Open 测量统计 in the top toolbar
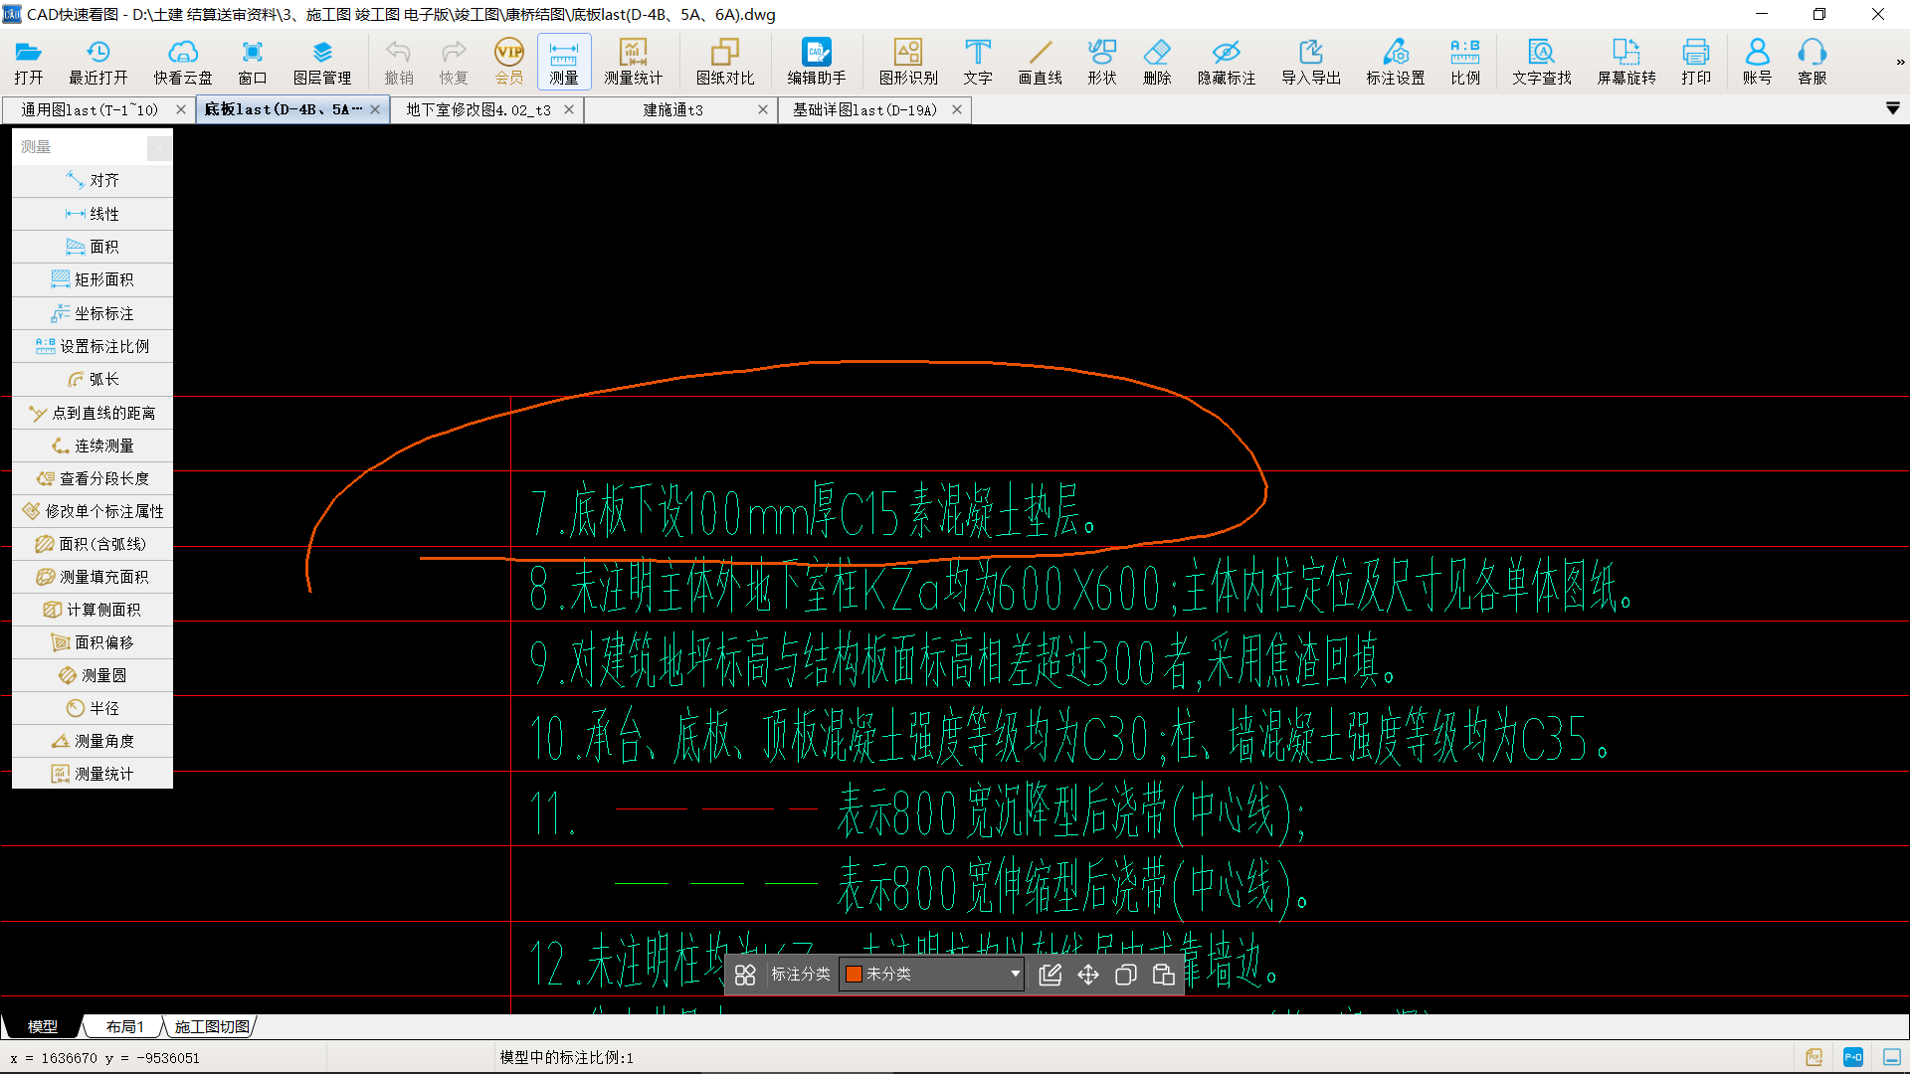 tap(633, 62)
